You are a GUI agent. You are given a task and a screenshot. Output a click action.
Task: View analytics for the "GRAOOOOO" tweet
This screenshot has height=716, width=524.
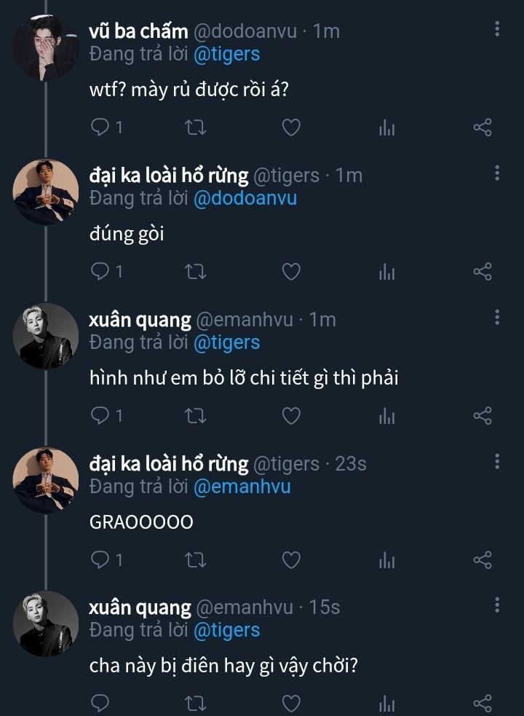[x=386, y=560]
